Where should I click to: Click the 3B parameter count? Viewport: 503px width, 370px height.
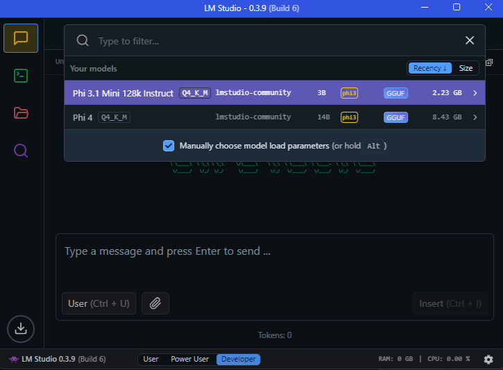[321, 93]
